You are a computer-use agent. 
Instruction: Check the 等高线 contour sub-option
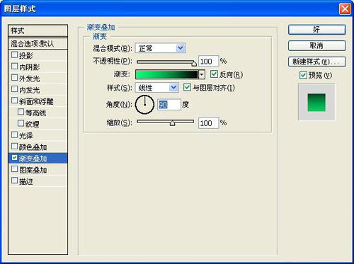click(21, 112)
